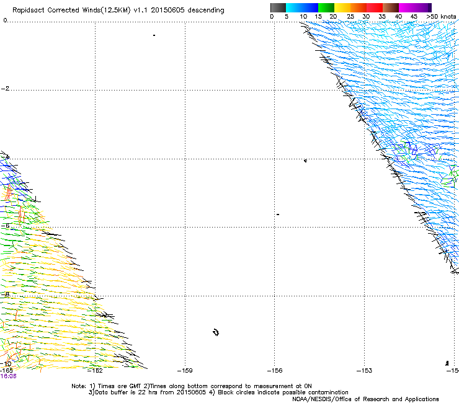The image size is (459, 403).
Task: Click the '15' legend label
Action: (318, 16)
